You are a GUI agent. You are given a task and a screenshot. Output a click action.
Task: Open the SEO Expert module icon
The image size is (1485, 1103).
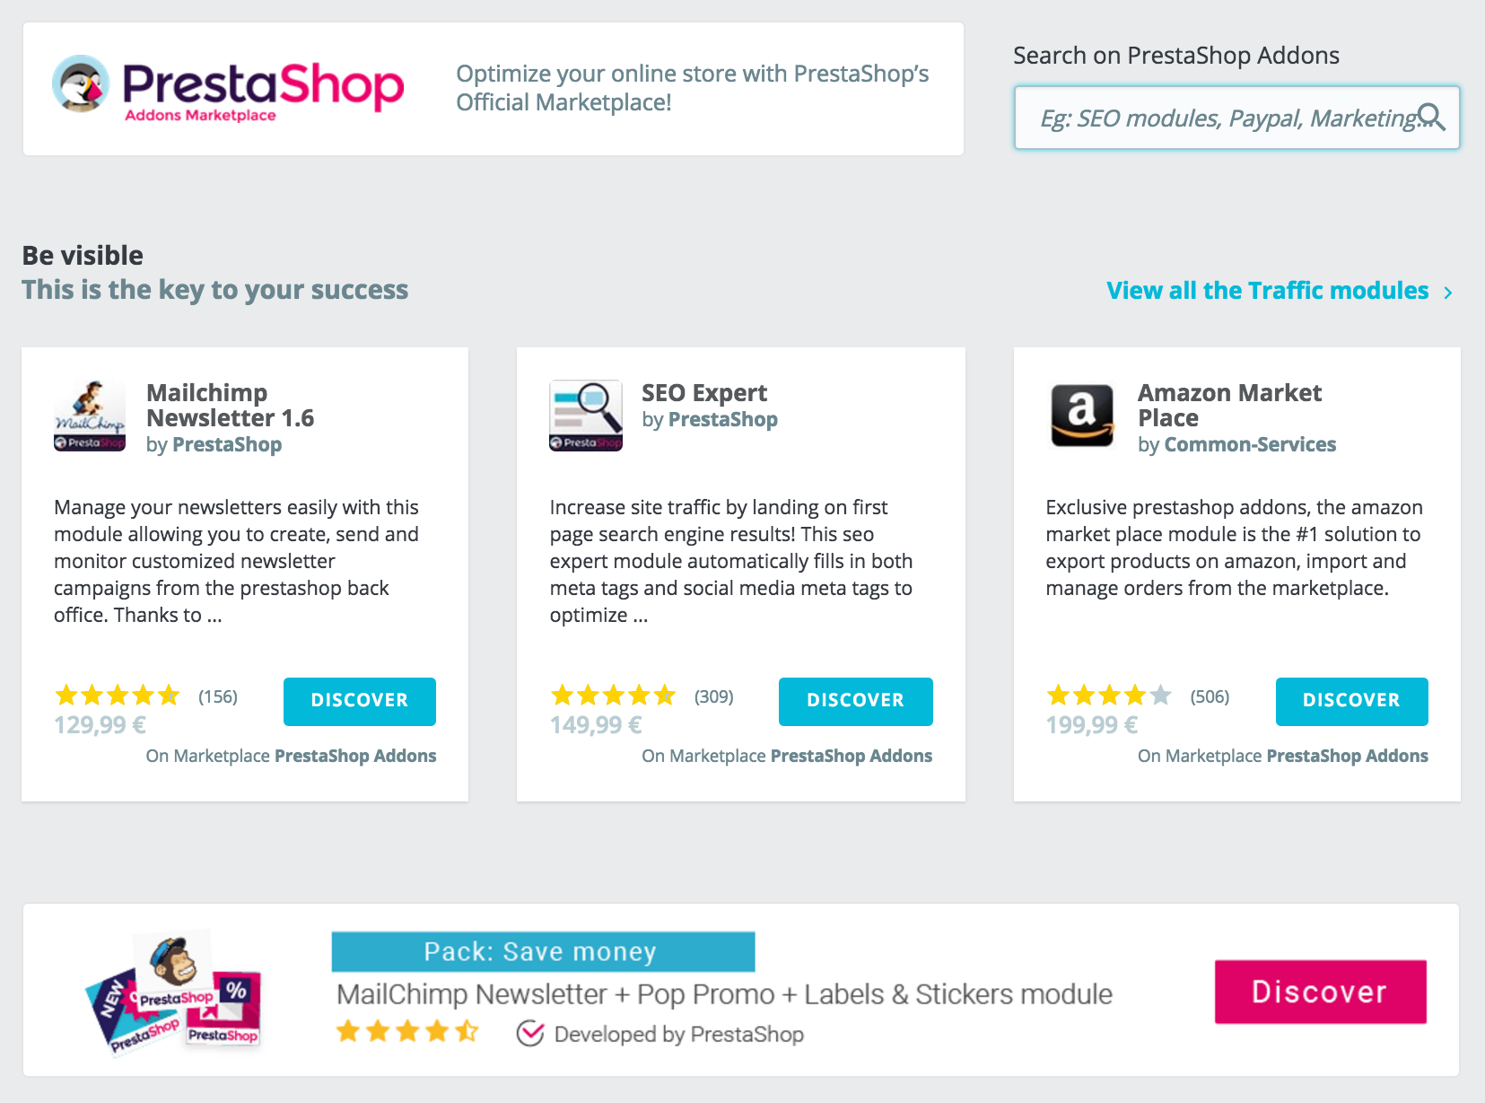click(586, 416)
